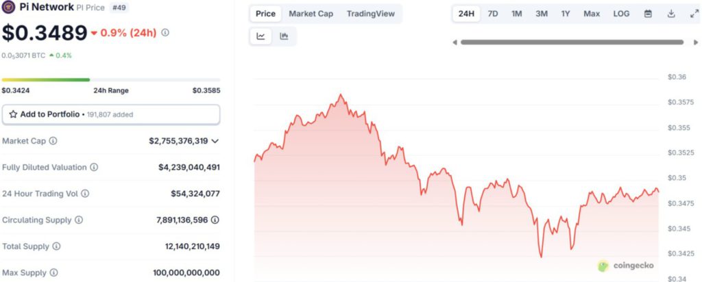Expand Market Cap details chevron
The width and height of the screenshot is (702, 282).
[215, 141]
